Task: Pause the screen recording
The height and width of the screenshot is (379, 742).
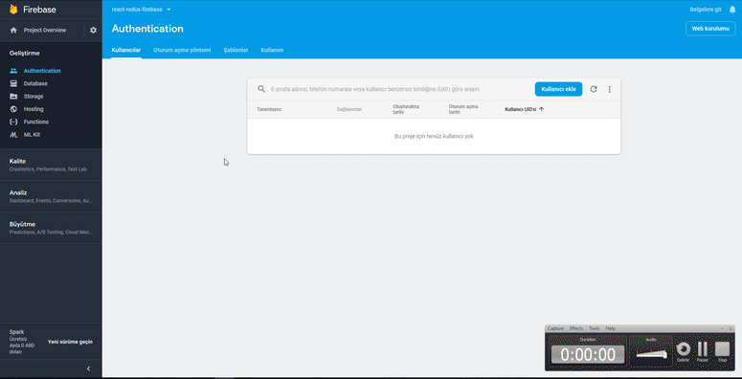Action: coord(703,352)
